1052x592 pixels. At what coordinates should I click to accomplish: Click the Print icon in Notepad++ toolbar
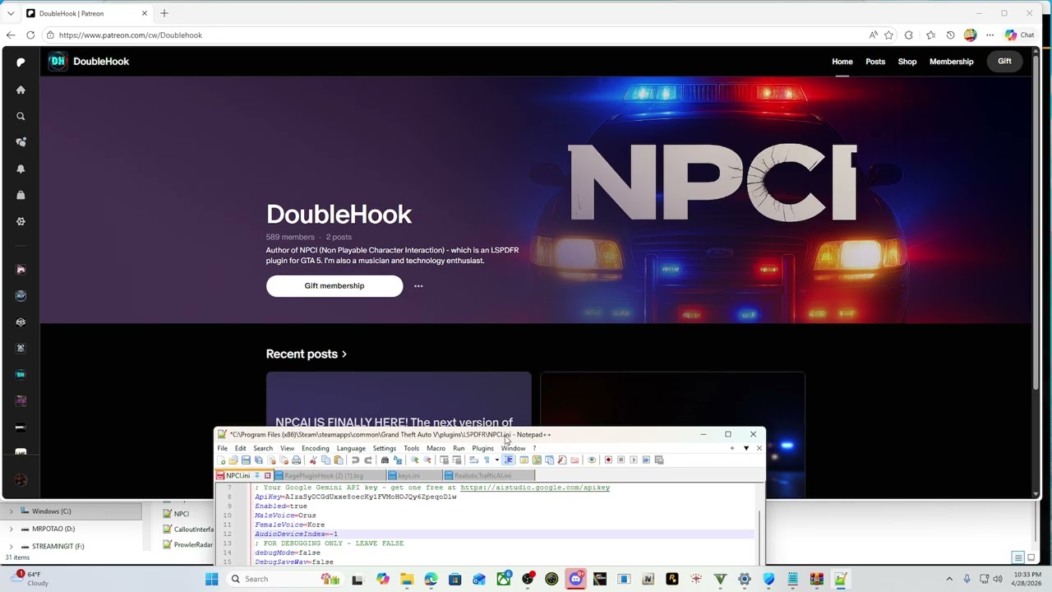[296, 460]
